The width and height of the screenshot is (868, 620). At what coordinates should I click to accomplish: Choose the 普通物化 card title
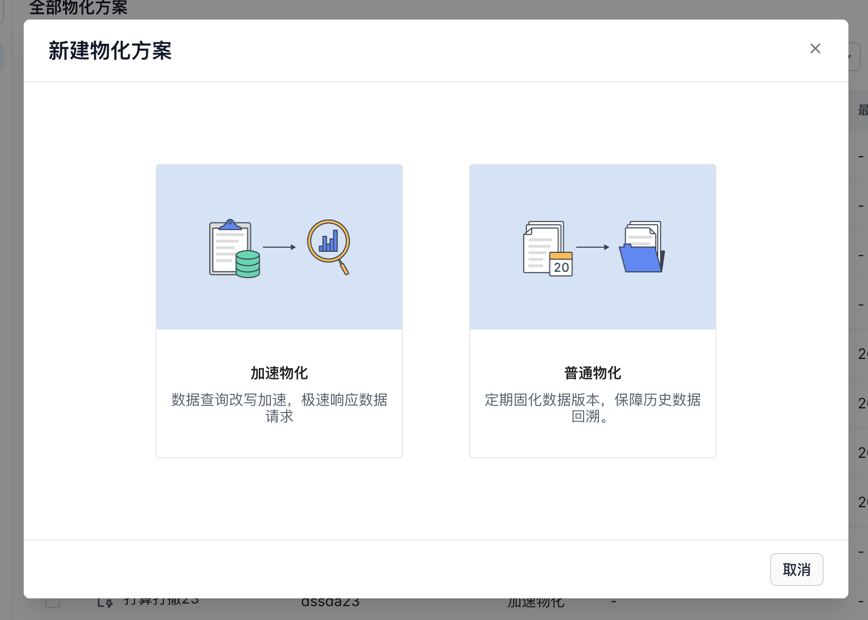click(x=592, y=373)
